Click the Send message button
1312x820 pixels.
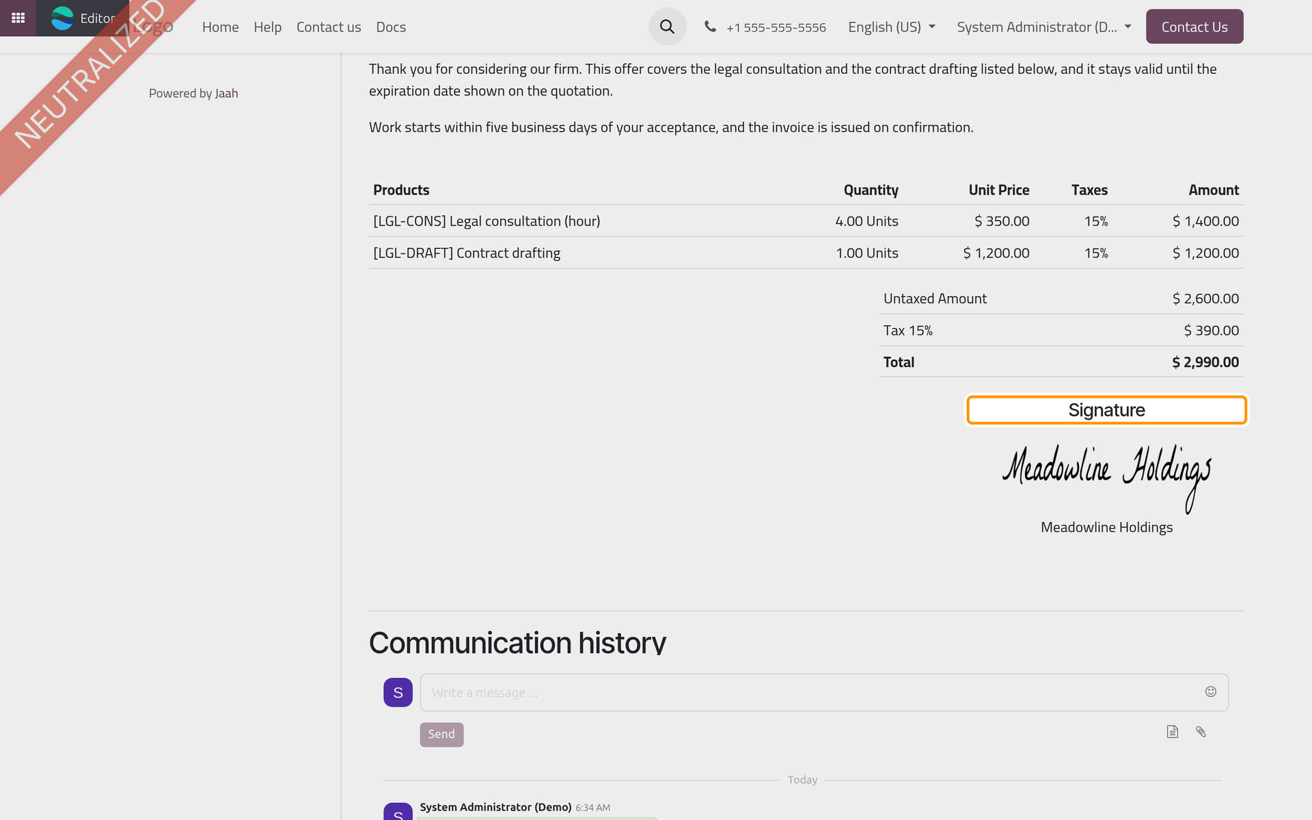click(441, 734)
